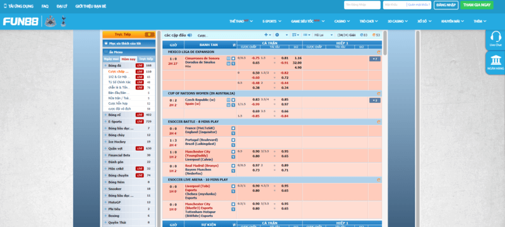The image size is (505, 227).
Task: Expand the Bóng rổ sport category
Action: click(x=129, y=115)
